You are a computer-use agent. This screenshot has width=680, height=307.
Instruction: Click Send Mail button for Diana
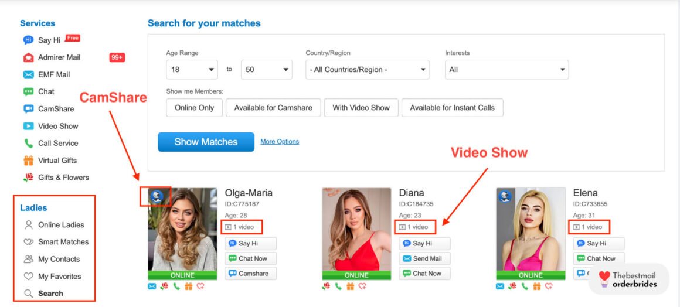[x=424, y=258]
